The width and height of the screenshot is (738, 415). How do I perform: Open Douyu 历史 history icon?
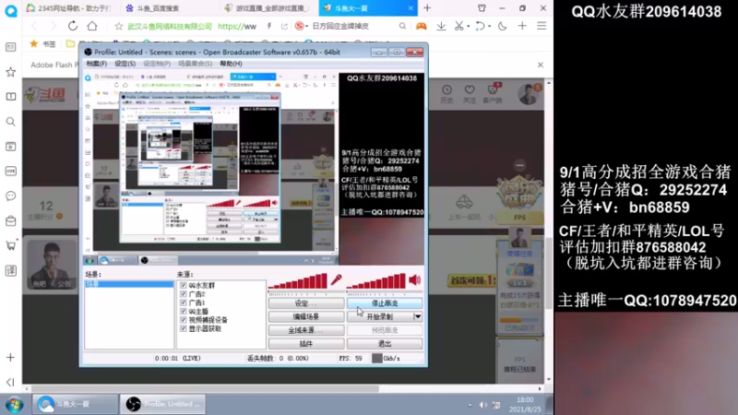pyautogui.click(x=446, y=94)
